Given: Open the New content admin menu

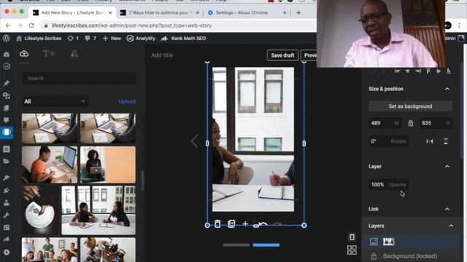Looking at the screenshot, I should (x=112, y=39).
